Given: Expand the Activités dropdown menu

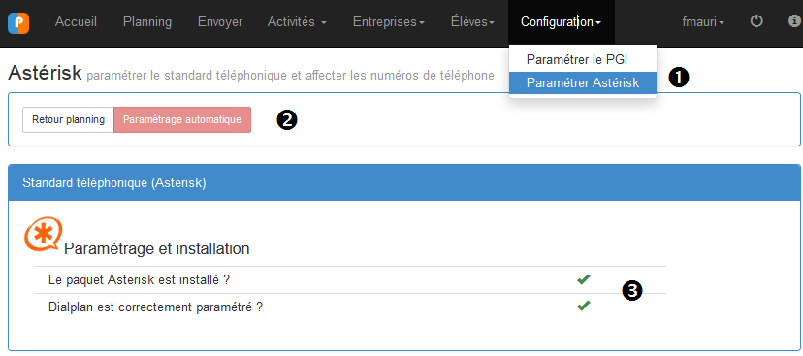Looking at the screenshot, I should (x=297, y=22).
